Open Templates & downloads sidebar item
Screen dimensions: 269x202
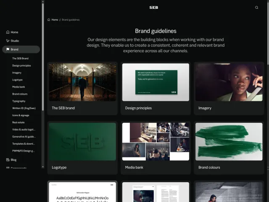[24, 144]
